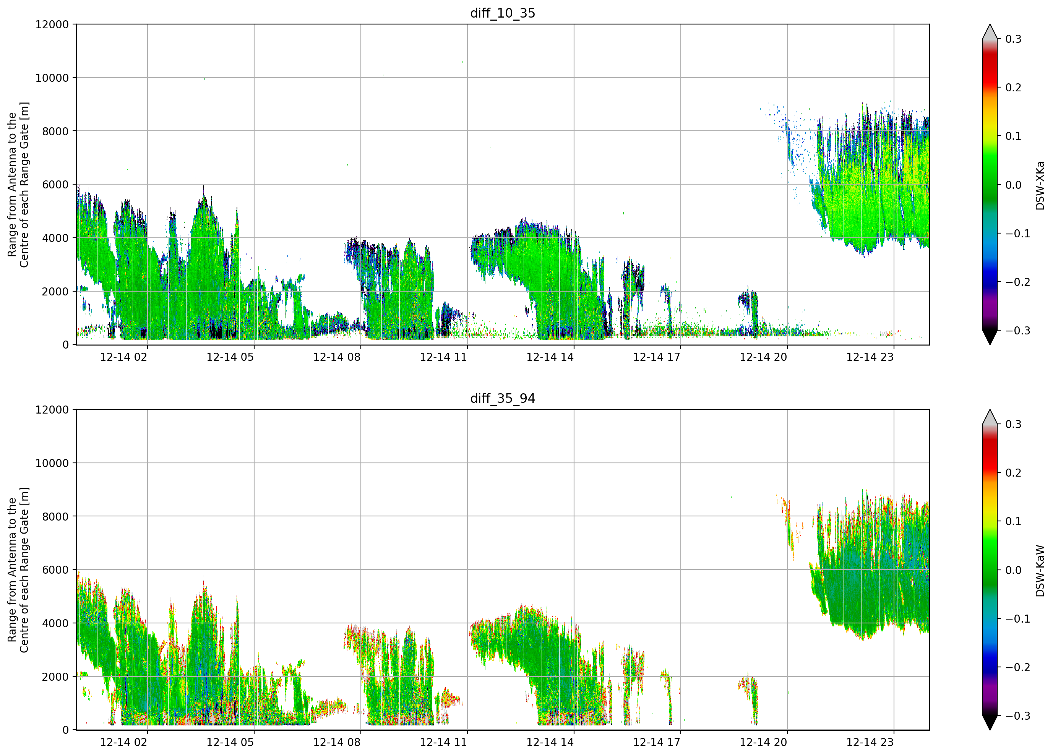Click "12-14 23" tick under diff_35_94
This screenshot has height=756, width=1053.
tap(870, 743)
